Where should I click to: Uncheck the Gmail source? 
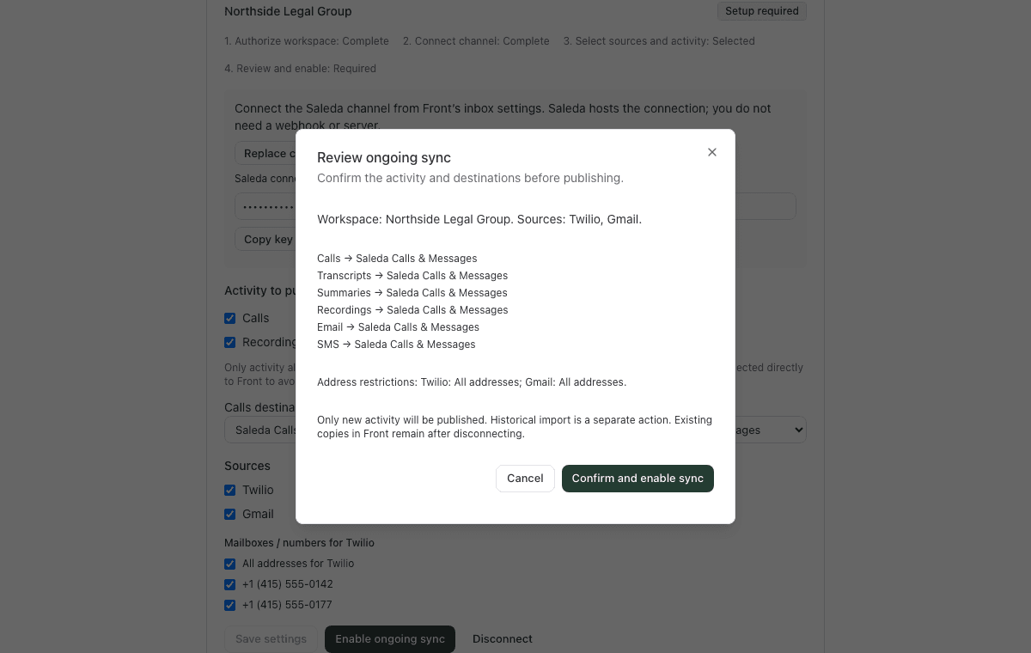click(x=230, y=514)
